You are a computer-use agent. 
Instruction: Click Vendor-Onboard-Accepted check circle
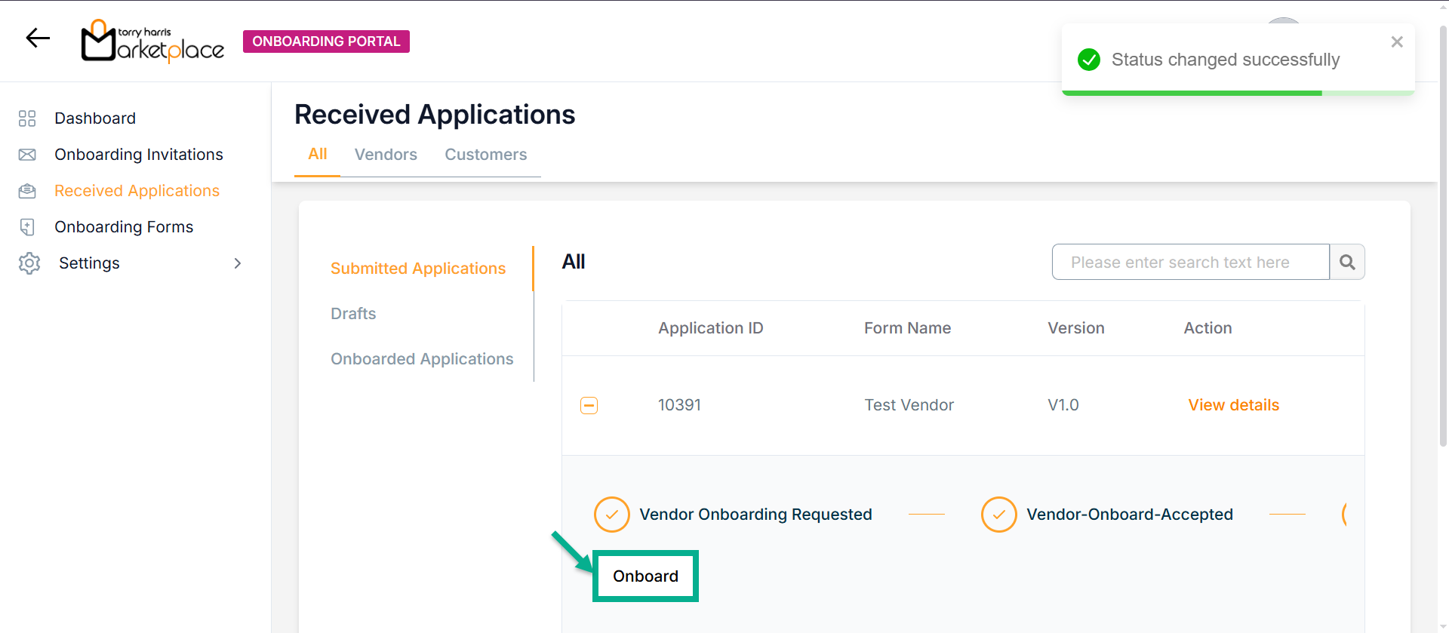pyautogui.click(x=998, y=515)
